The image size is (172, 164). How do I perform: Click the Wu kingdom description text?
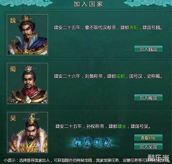pos(103,126)
